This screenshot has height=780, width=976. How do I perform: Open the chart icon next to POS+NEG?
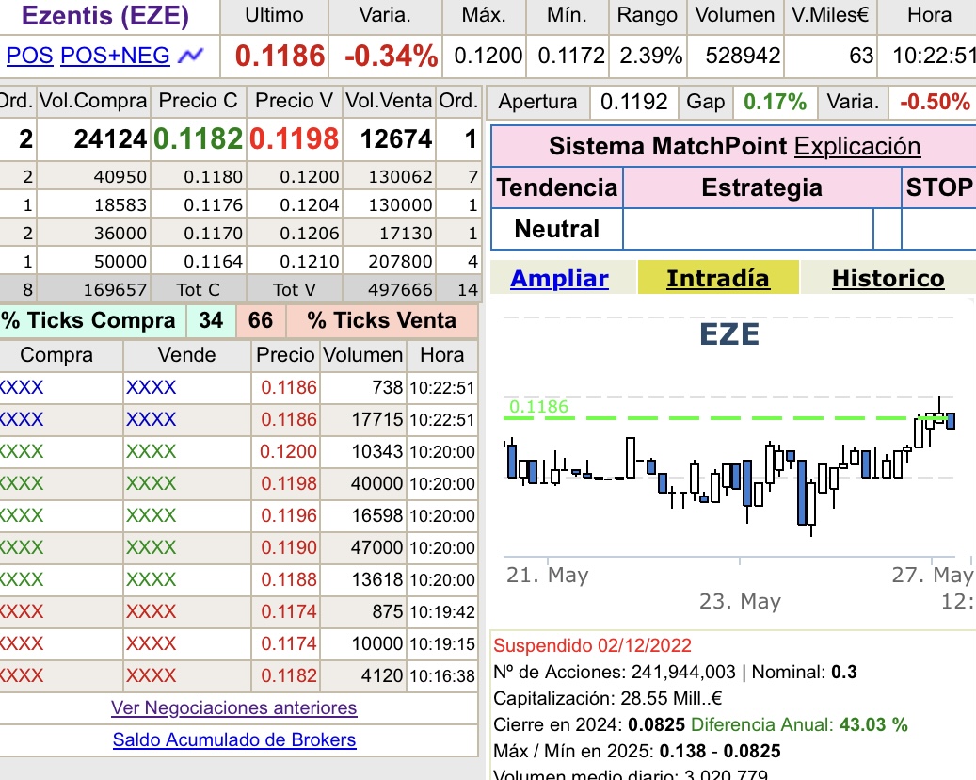(x=190, y=57)
